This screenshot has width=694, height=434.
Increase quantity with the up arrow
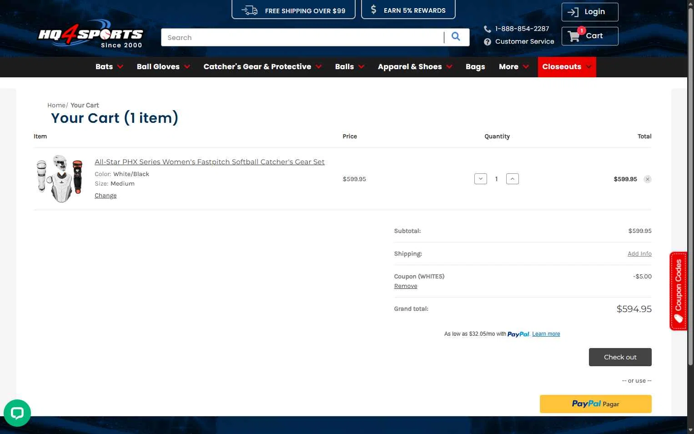pyautogui.click(x=513, y=179)
